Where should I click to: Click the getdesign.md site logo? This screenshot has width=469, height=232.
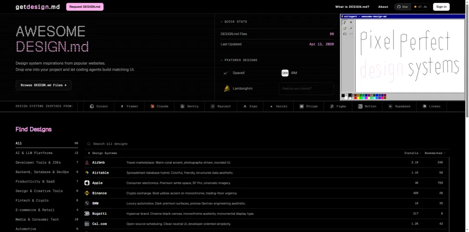(37, 7)
